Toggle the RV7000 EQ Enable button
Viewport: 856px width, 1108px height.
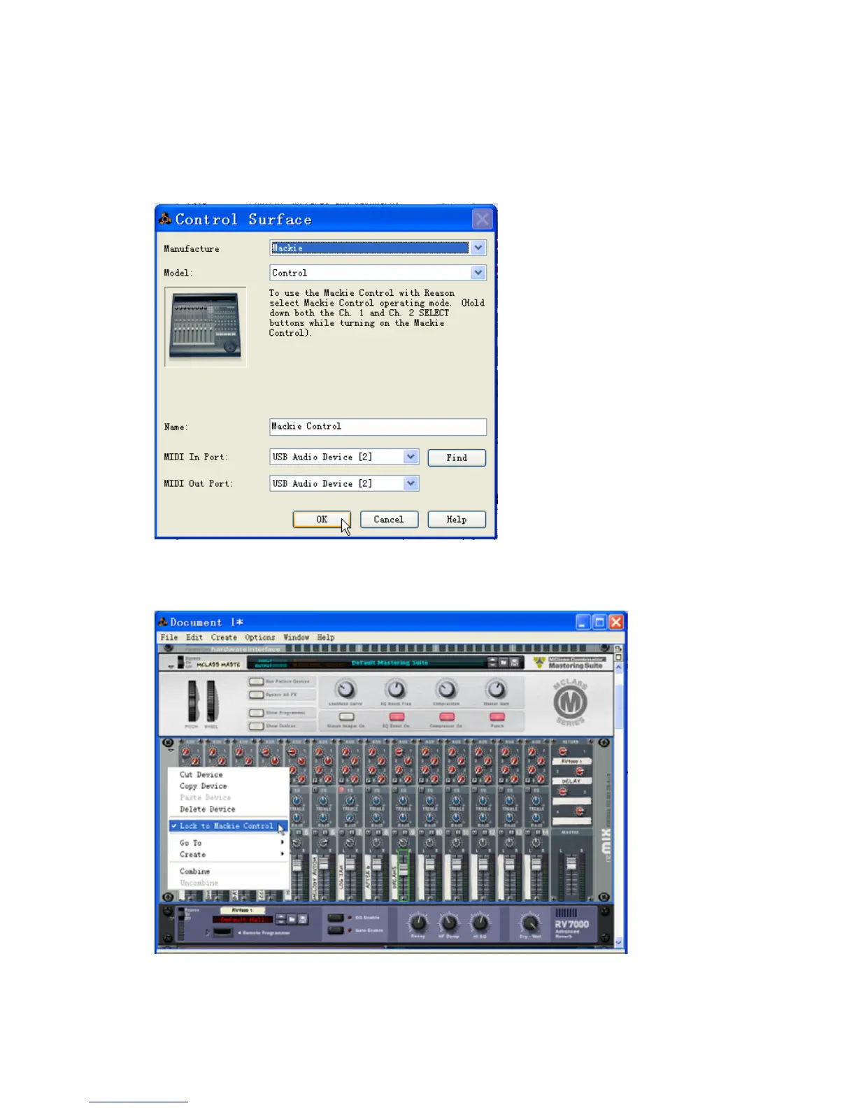336,918
